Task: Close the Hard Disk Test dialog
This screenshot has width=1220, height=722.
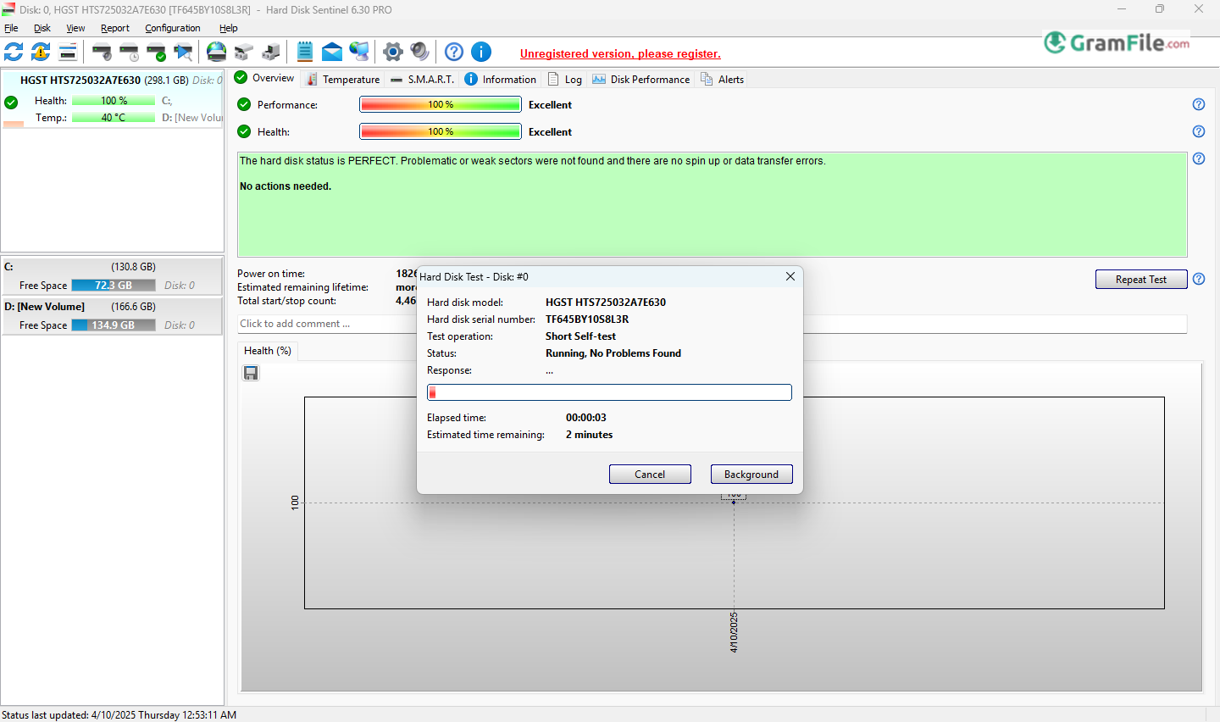Action: point(790,276)
